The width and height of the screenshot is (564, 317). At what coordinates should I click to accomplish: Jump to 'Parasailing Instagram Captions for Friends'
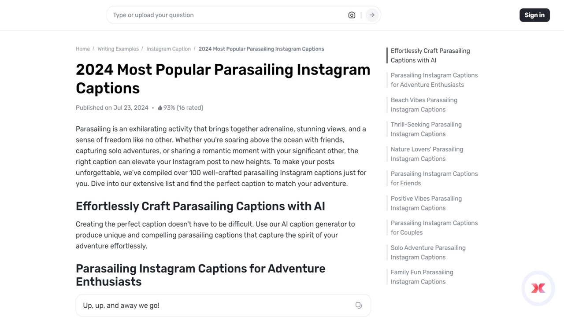click(x=434, y=178)
